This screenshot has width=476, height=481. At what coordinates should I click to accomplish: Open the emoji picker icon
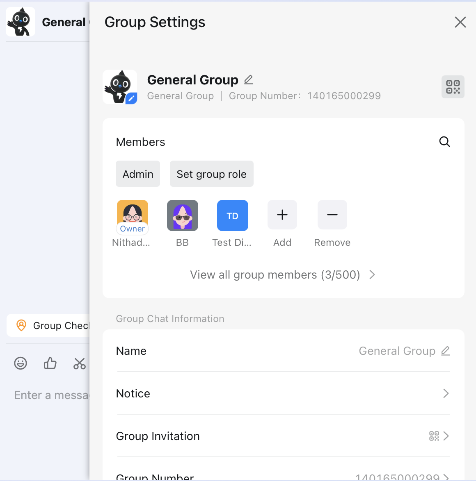tap(20, 363)
